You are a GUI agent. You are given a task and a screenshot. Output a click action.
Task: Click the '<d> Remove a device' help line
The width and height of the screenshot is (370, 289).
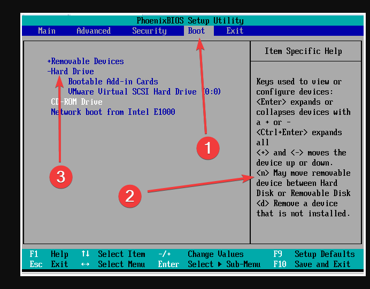click(297, 204)
